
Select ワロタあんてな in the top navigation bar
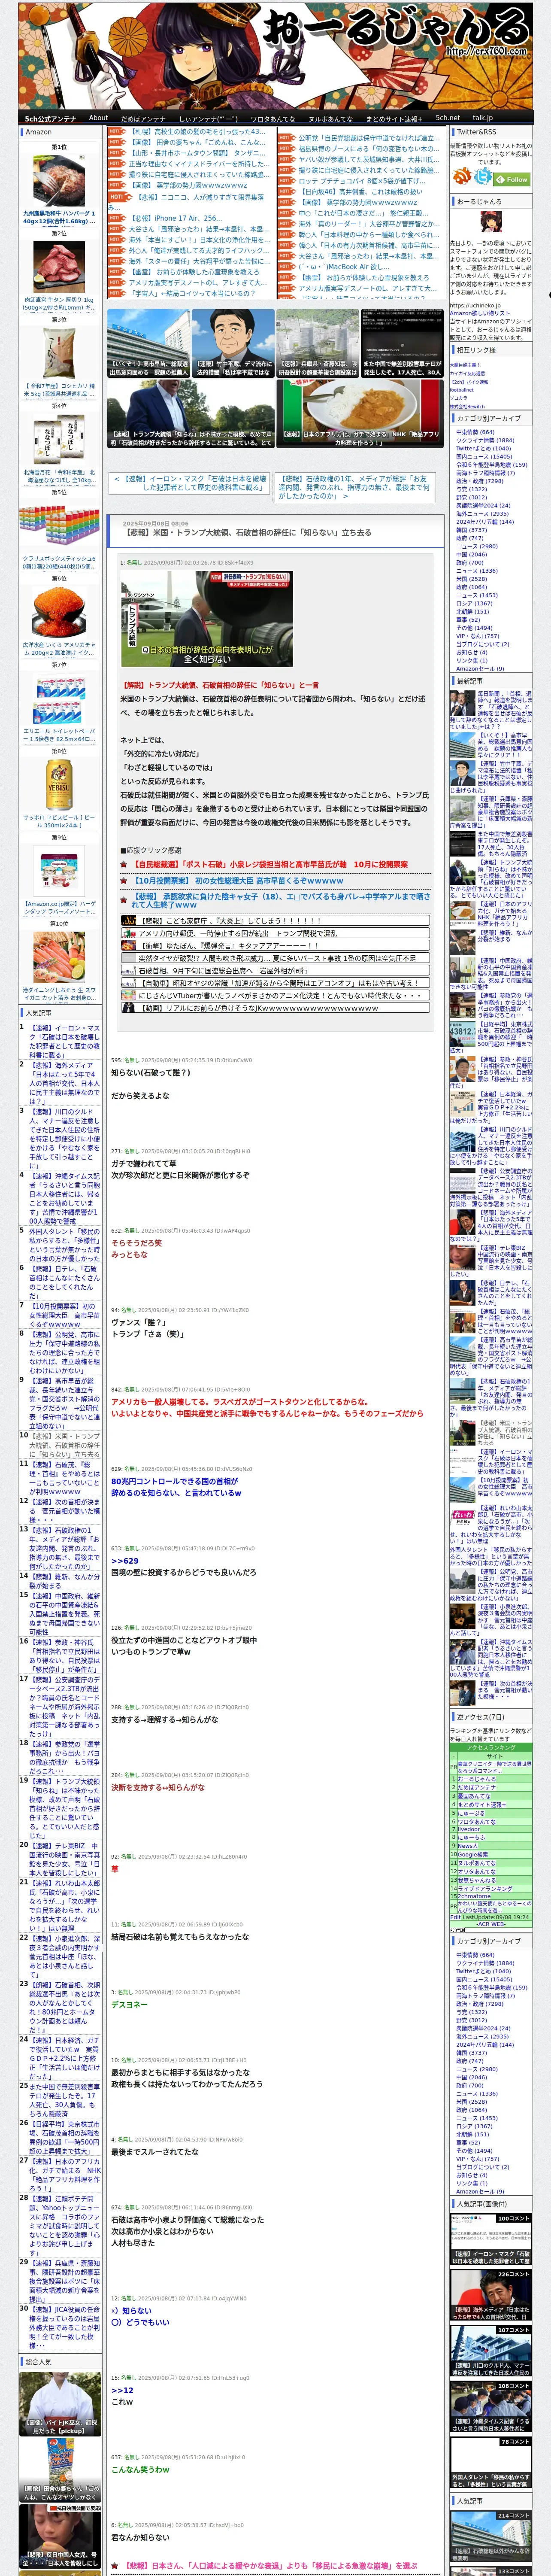[272, 118]
